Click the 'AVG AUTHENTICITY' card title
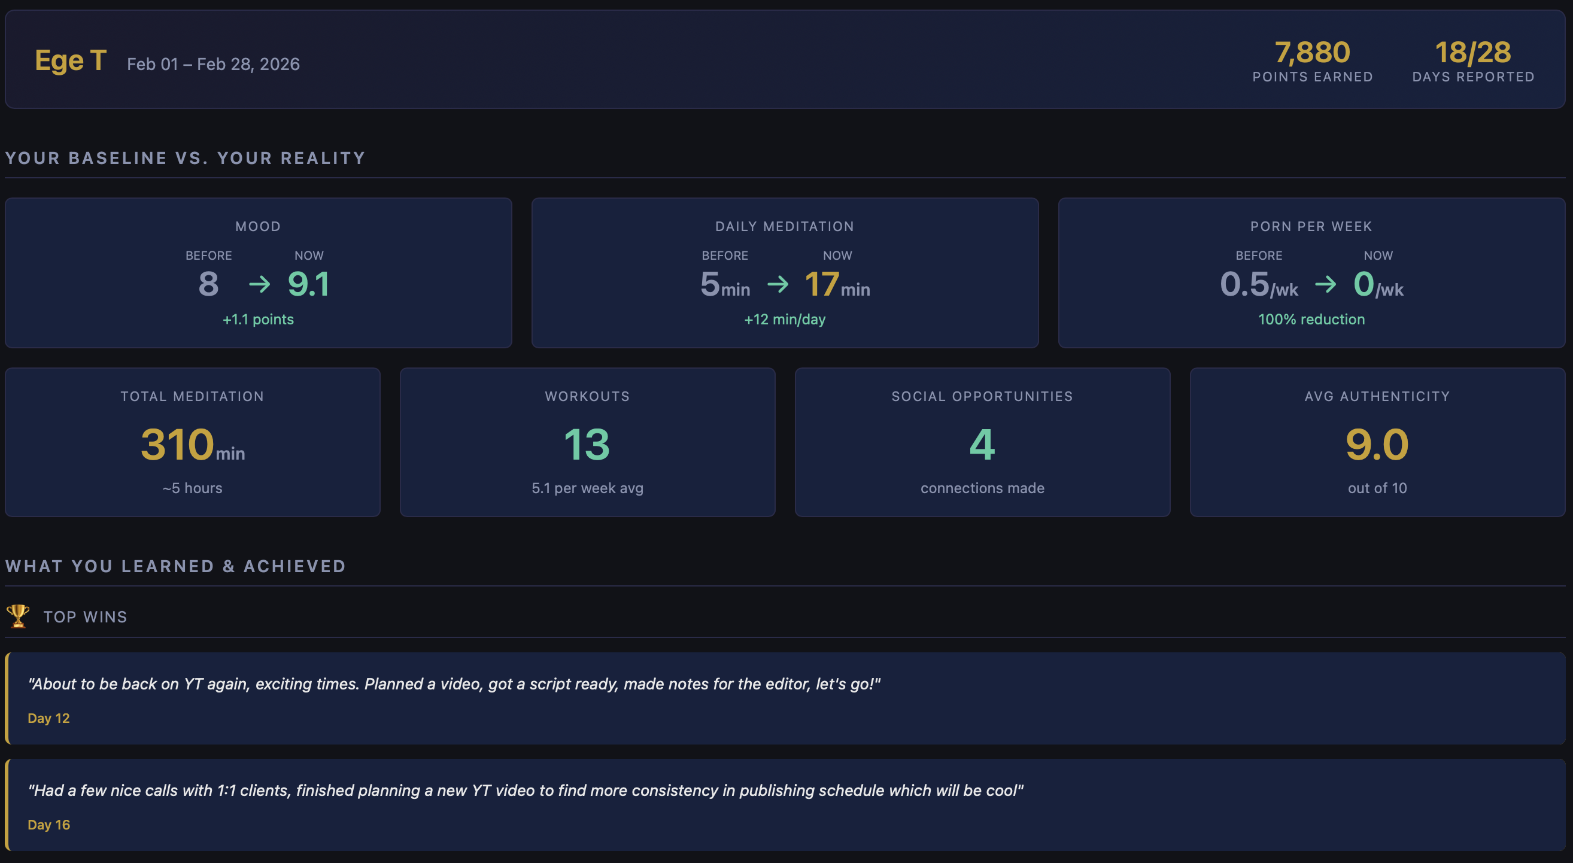The width and height of the screenshot is (1573, 863). (1377, 396)
